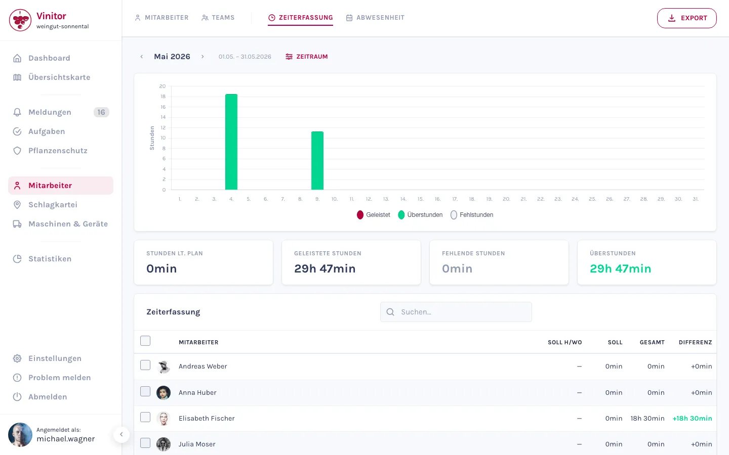Open Pflanzenschutz shield icon
Image resolution: width=729 pixels, height=455 pixels.
click(17, 151)
